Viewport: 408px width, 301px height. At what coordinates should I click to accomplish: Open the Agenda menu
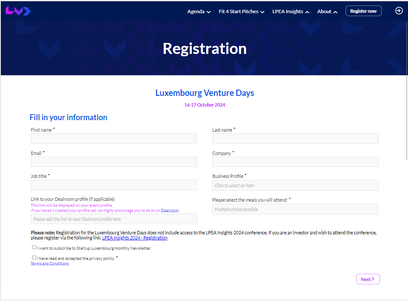click(199, 11)
